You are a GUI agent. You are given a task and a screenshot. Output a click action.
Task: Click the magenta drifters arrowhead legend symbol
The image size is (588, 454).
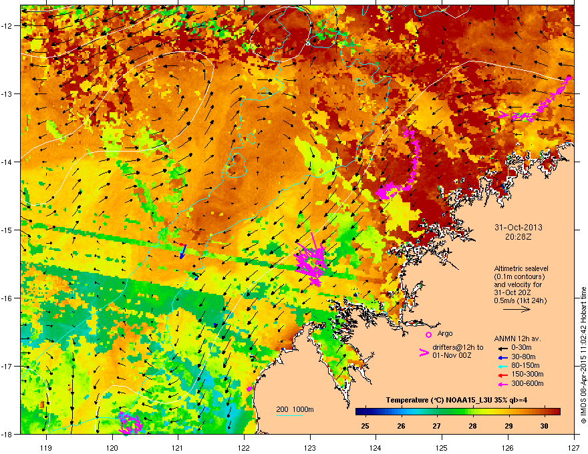click(424, 353)
